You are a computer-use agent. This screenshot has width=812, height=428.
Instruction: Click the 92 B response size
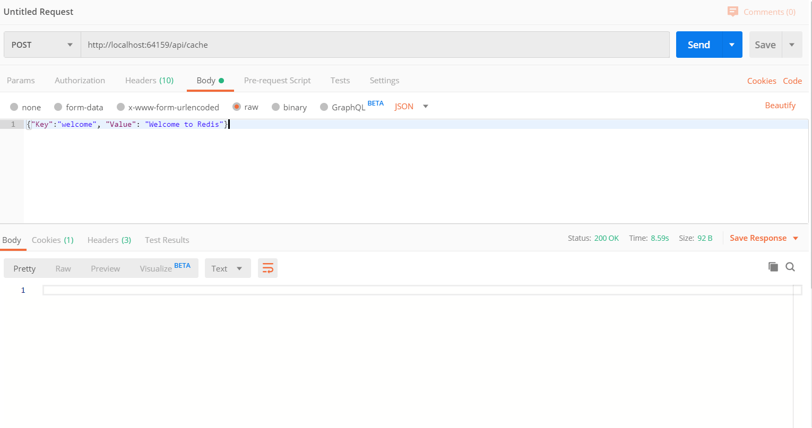(x=705, y=238)
